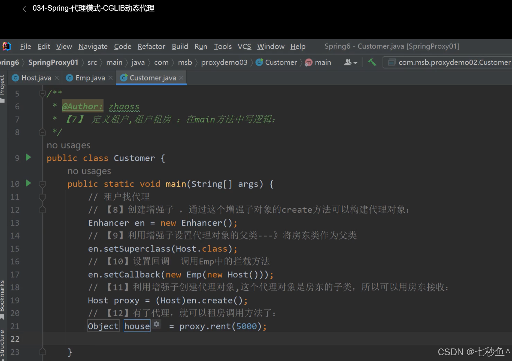512x361 pixels.
Task: Click the gear icon beside the house variable hint
Action: click(156, 324)
